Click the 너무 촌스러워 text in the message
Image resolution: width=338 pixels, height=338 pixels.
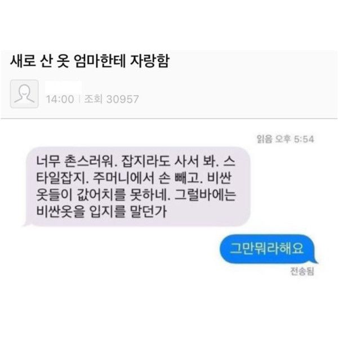click(x=75, y=161)
